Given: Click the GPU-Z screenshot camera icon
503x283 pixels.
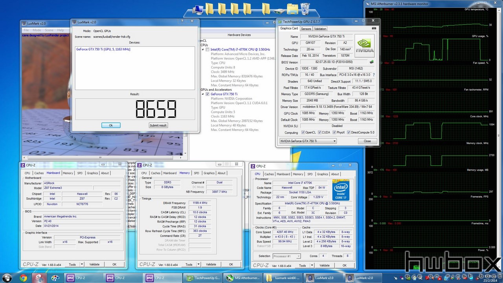Looking at the screenshot, I should (374, 28).
